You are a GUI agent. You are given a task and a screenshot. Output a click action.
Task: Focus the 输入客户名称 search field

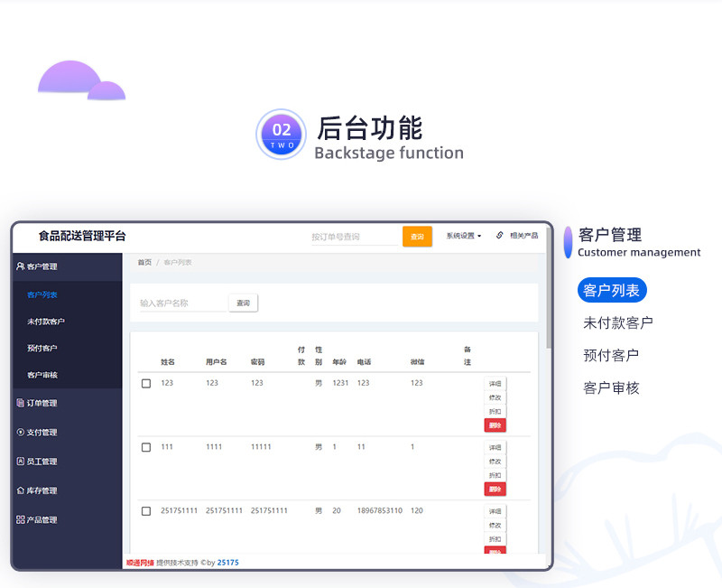tap(180, 303)
